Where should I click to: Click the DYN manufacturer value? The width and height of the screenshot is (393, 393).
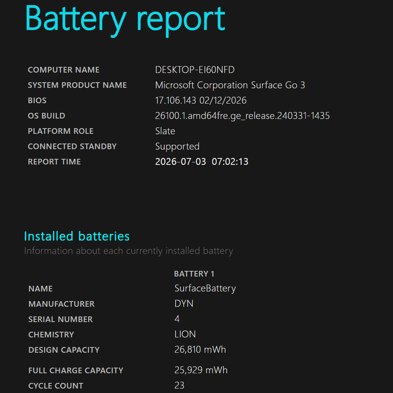(x=184, y=304)
